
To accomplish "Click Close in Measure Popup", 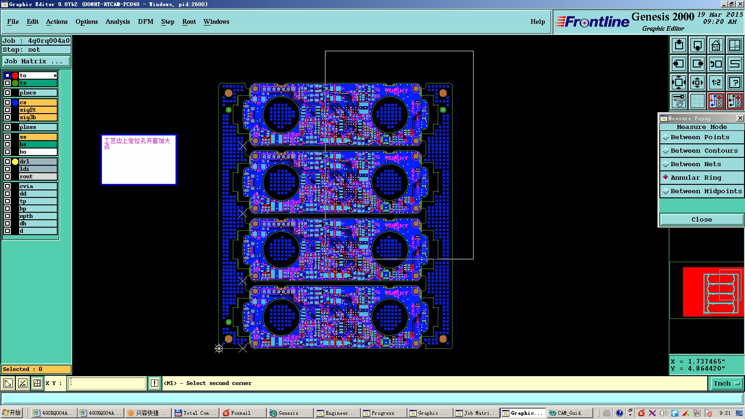I will [x=702, y=220].
